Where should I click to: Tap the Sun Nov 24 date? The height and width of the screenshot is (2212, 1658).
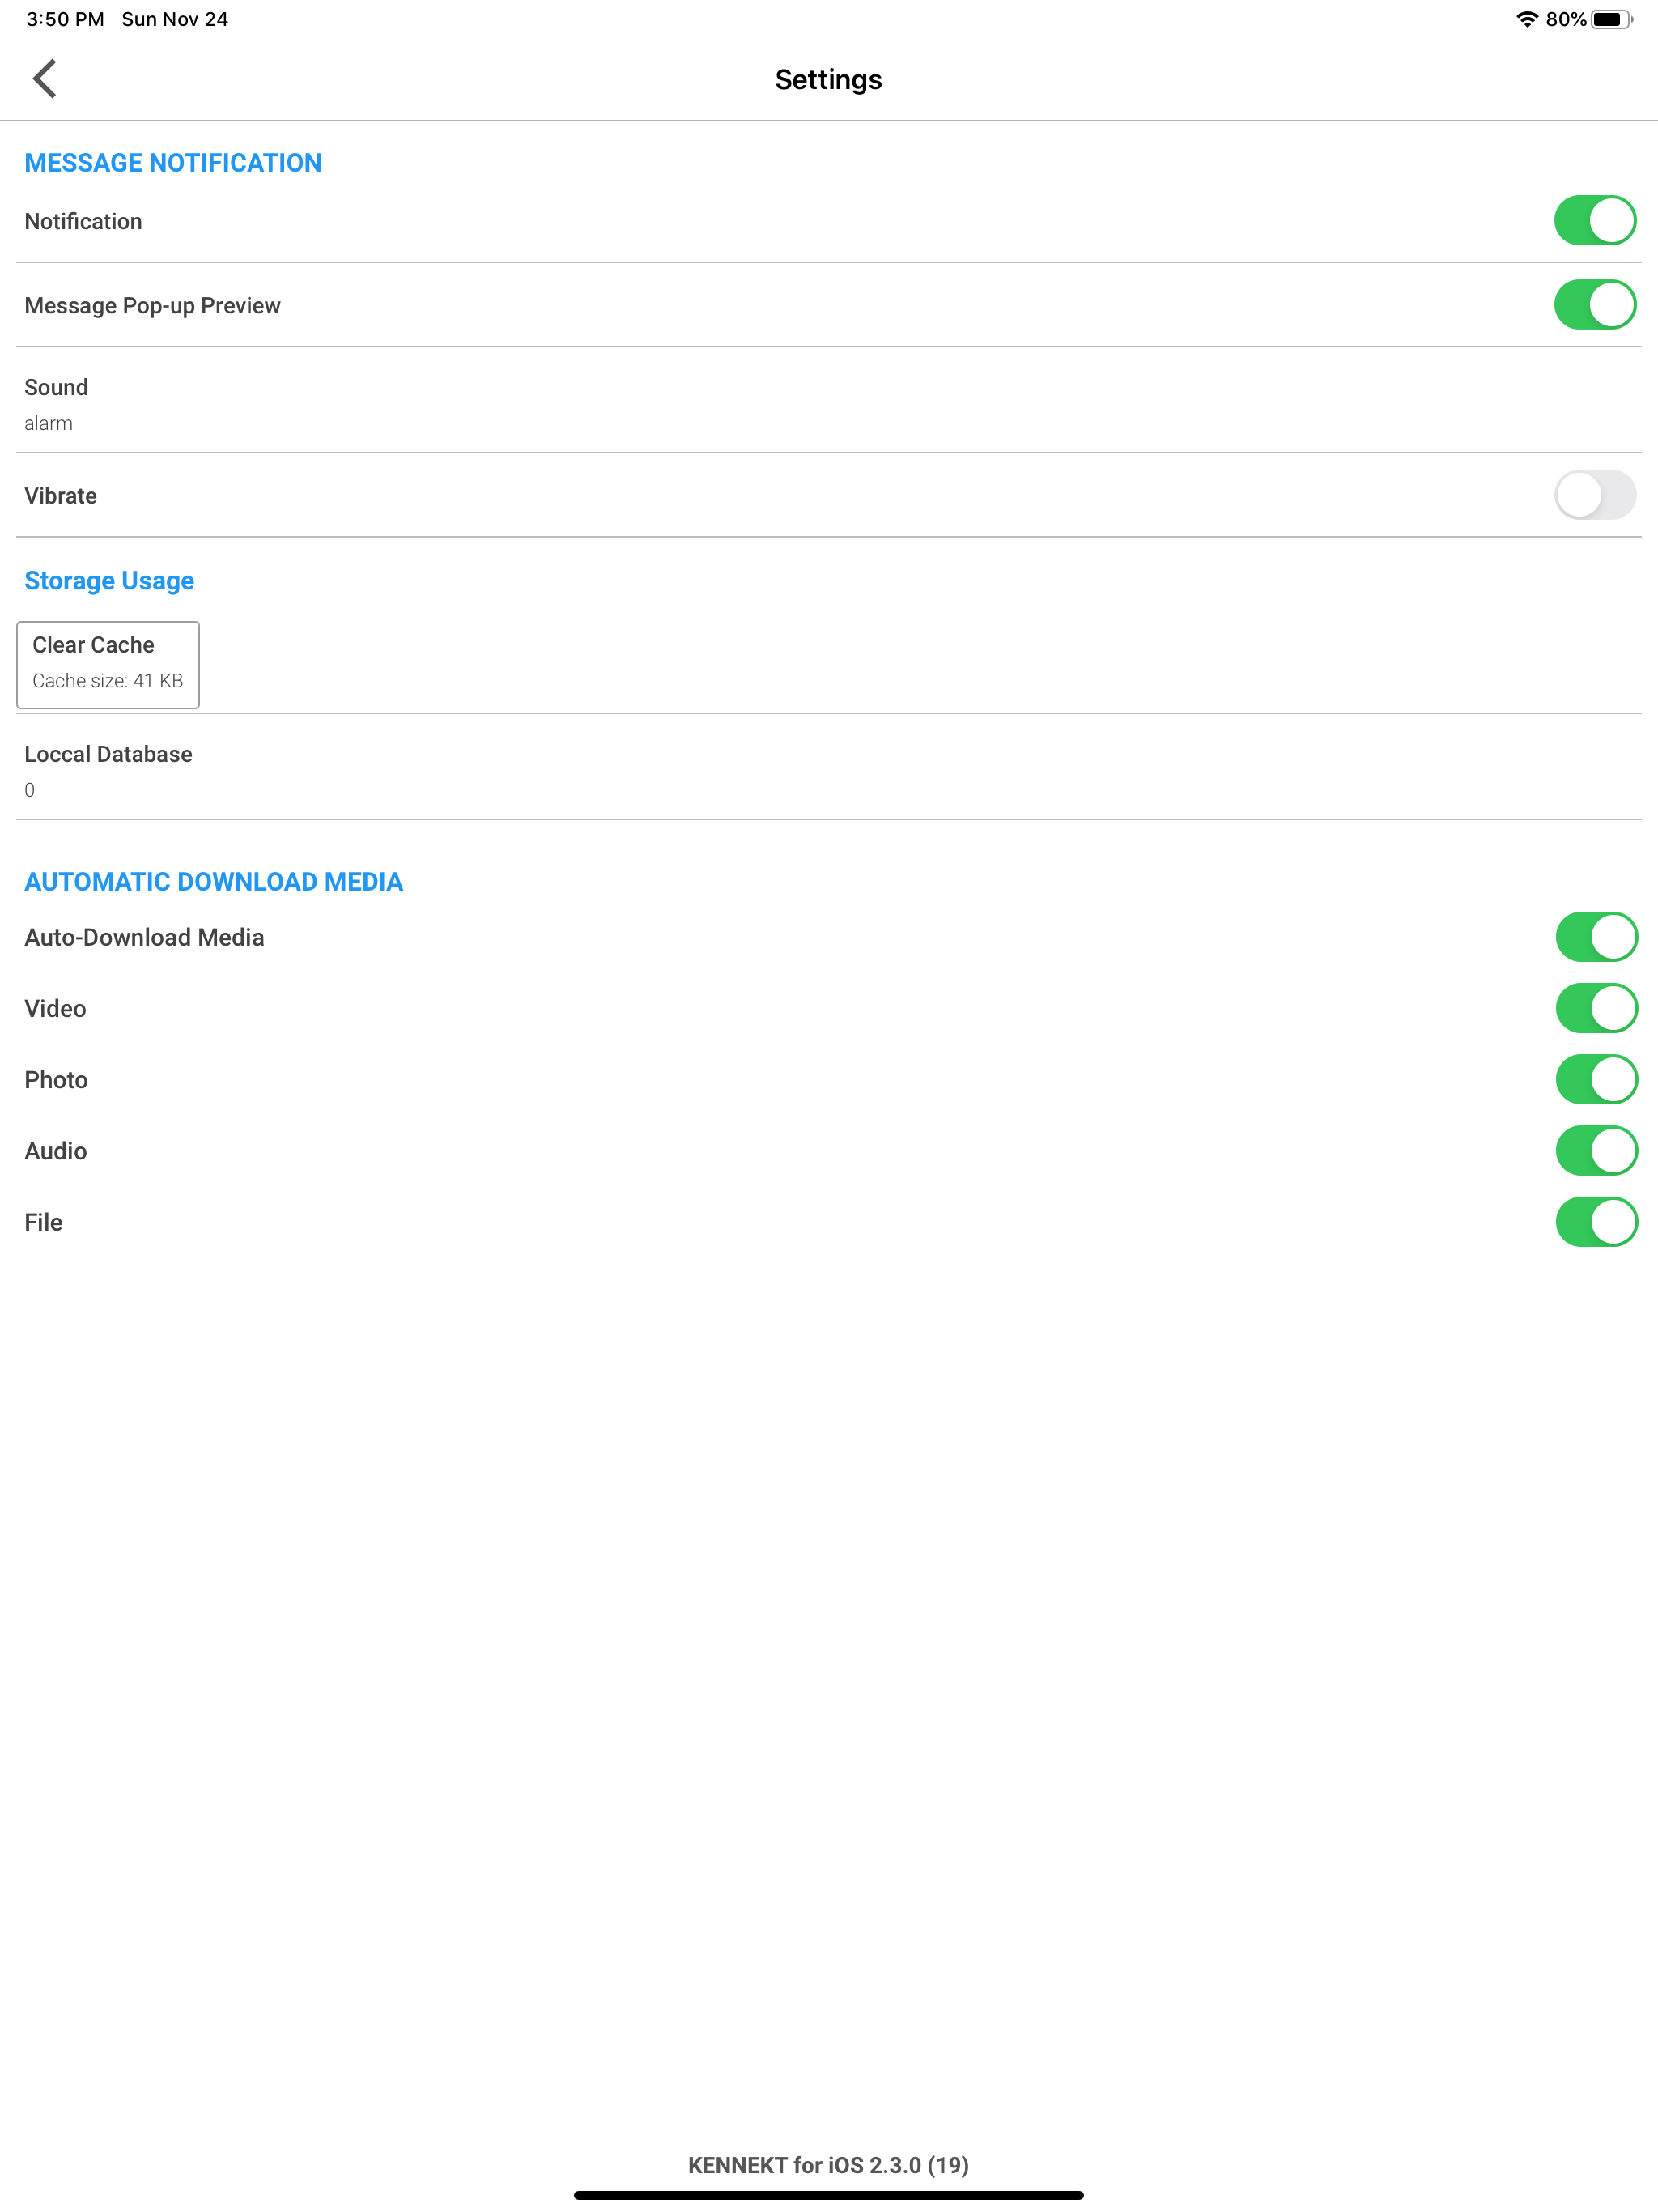coord(175,19)
